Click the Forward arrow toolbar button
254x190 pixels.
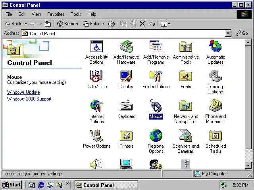pyautogui.click(x=33, y=24)
